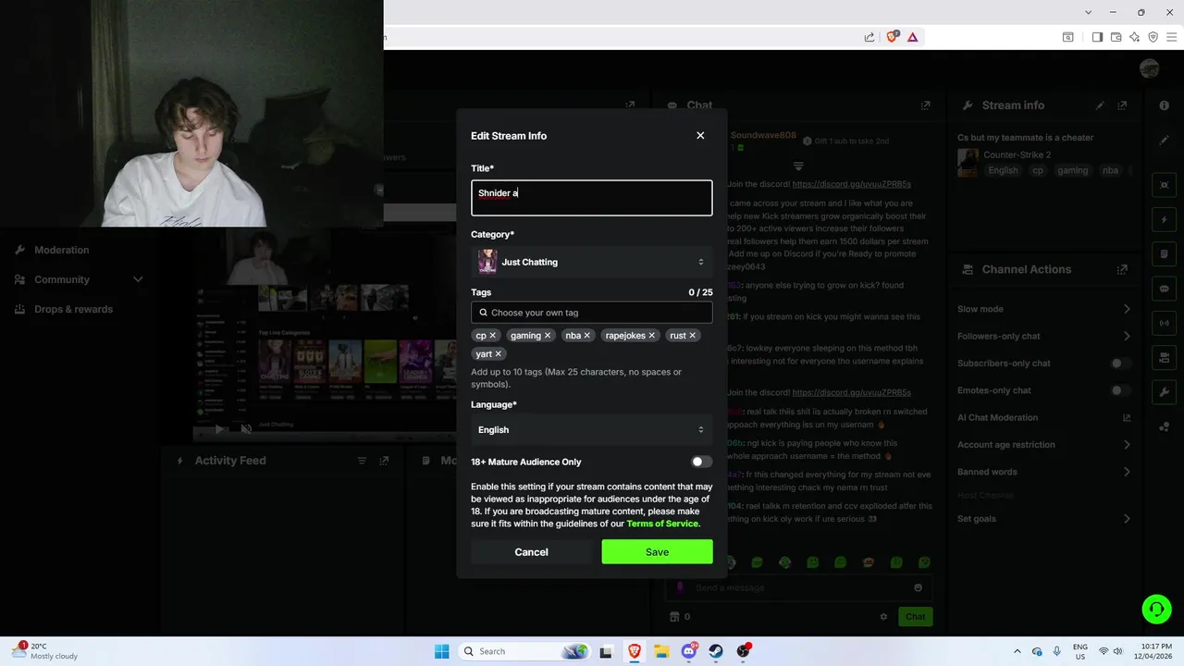Remove the rust tag
The width and height of the screenshot is (1184, 666).
click(x=693, y=336)
